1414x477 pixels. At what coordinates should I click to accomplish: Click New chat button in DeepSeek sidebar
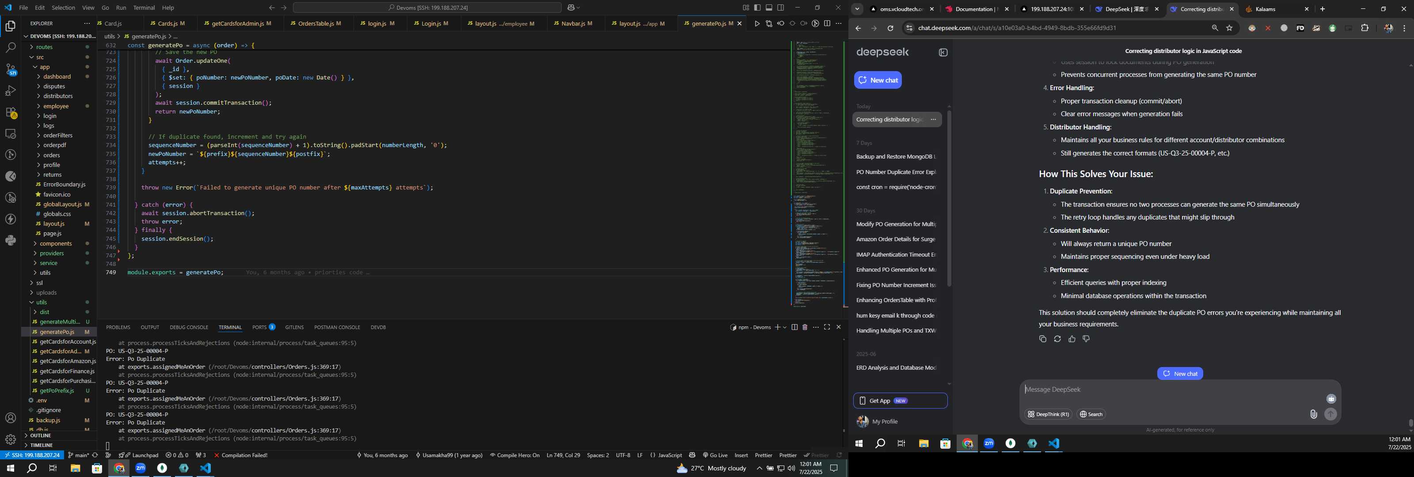click(878, 80)
